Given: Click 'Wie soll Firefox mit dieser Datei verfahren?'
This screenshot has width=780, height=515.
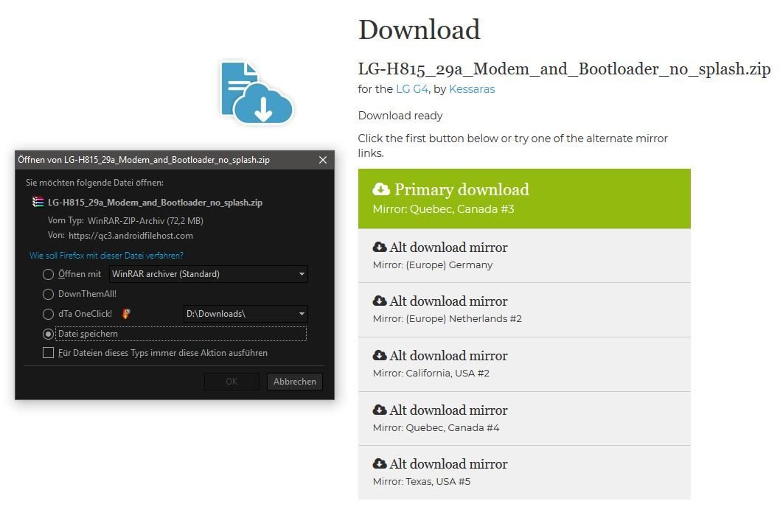Looking at the screenshot, I should click(106, 256).
